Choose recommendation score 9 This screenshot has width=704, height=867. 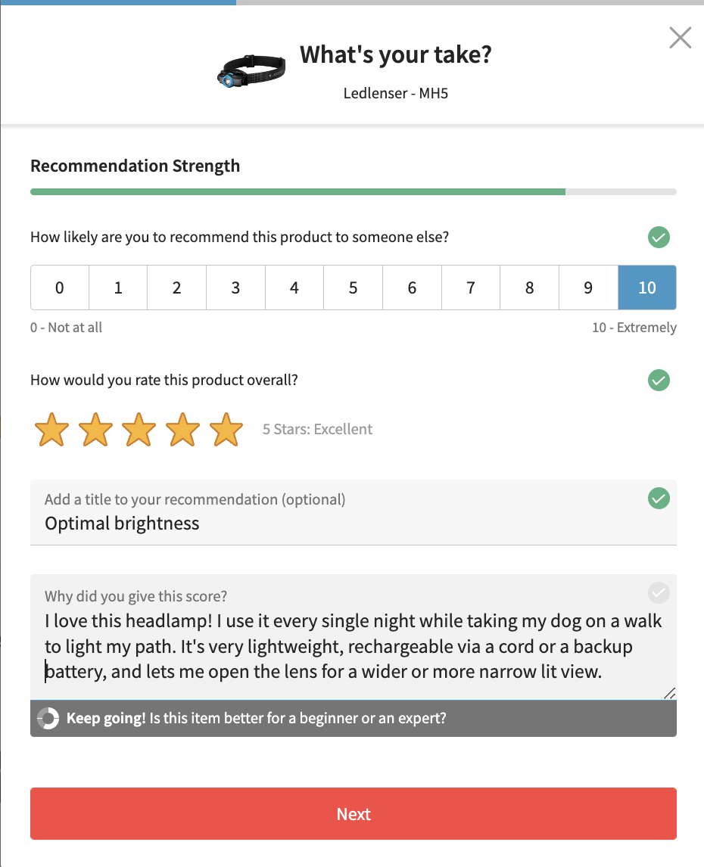588,287
